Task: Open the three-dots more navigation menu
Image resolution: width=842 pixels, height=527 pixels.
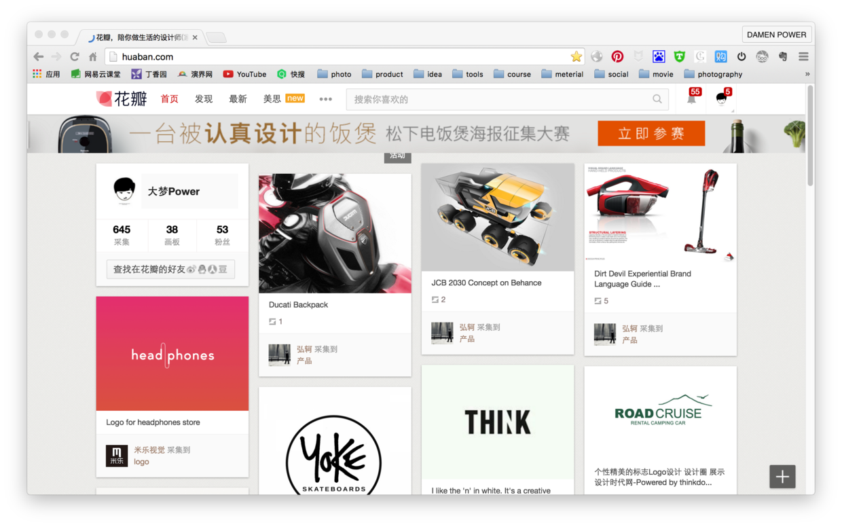Action: click(326, 99)
